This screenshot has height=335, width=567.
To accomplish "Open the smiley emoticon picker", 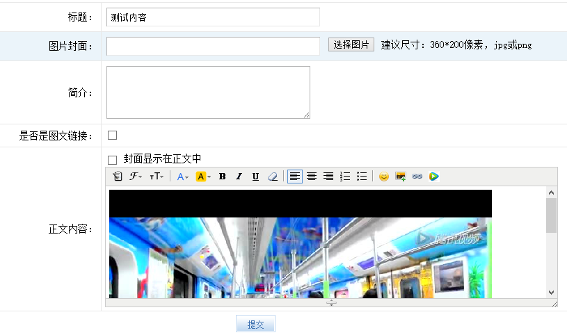I will [x=384, y=177].
